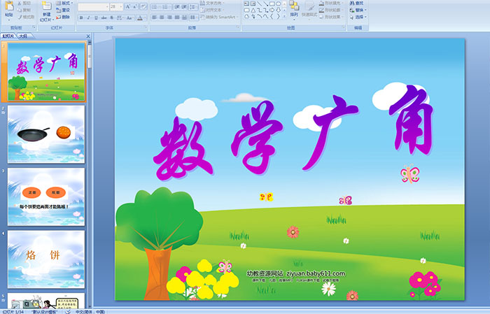
Task: Toggle align text left
Action: (155, 17)
